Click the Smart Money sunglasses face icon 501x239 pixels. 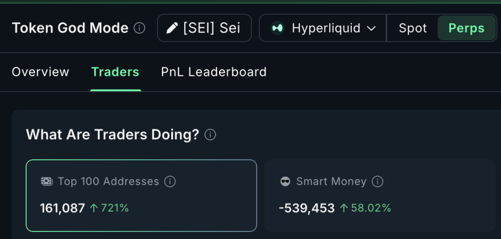pos(285,181)
